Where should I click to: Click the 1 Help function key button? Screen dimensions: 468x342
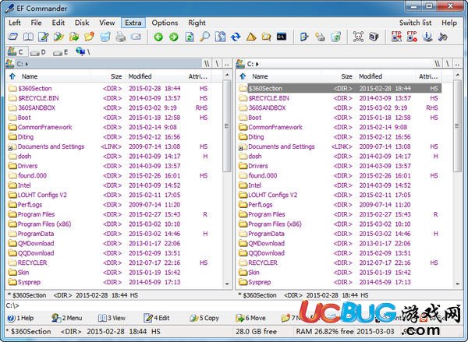pos(20,318)
